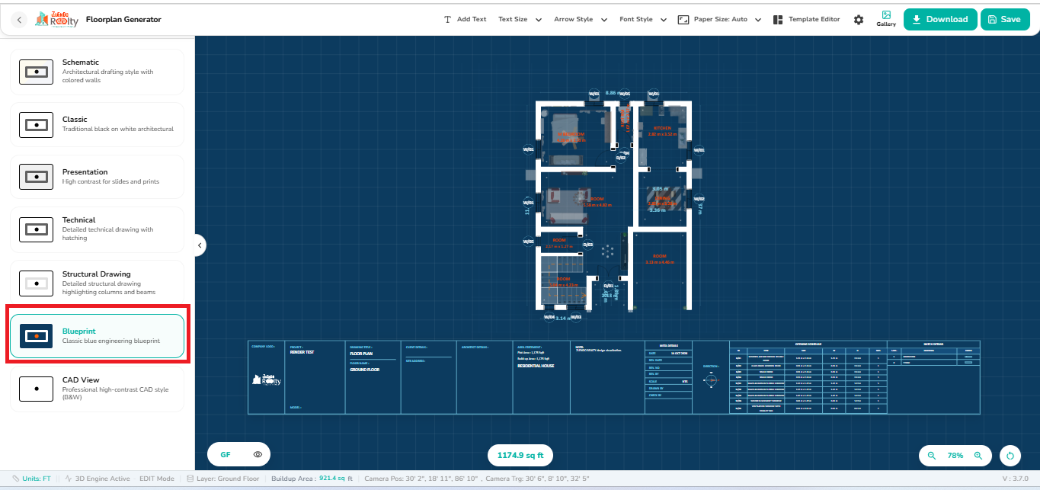Viewport: 1040px width, 490px height.
Task: Click 3D Engine Active status
Action: pos(97,479)
